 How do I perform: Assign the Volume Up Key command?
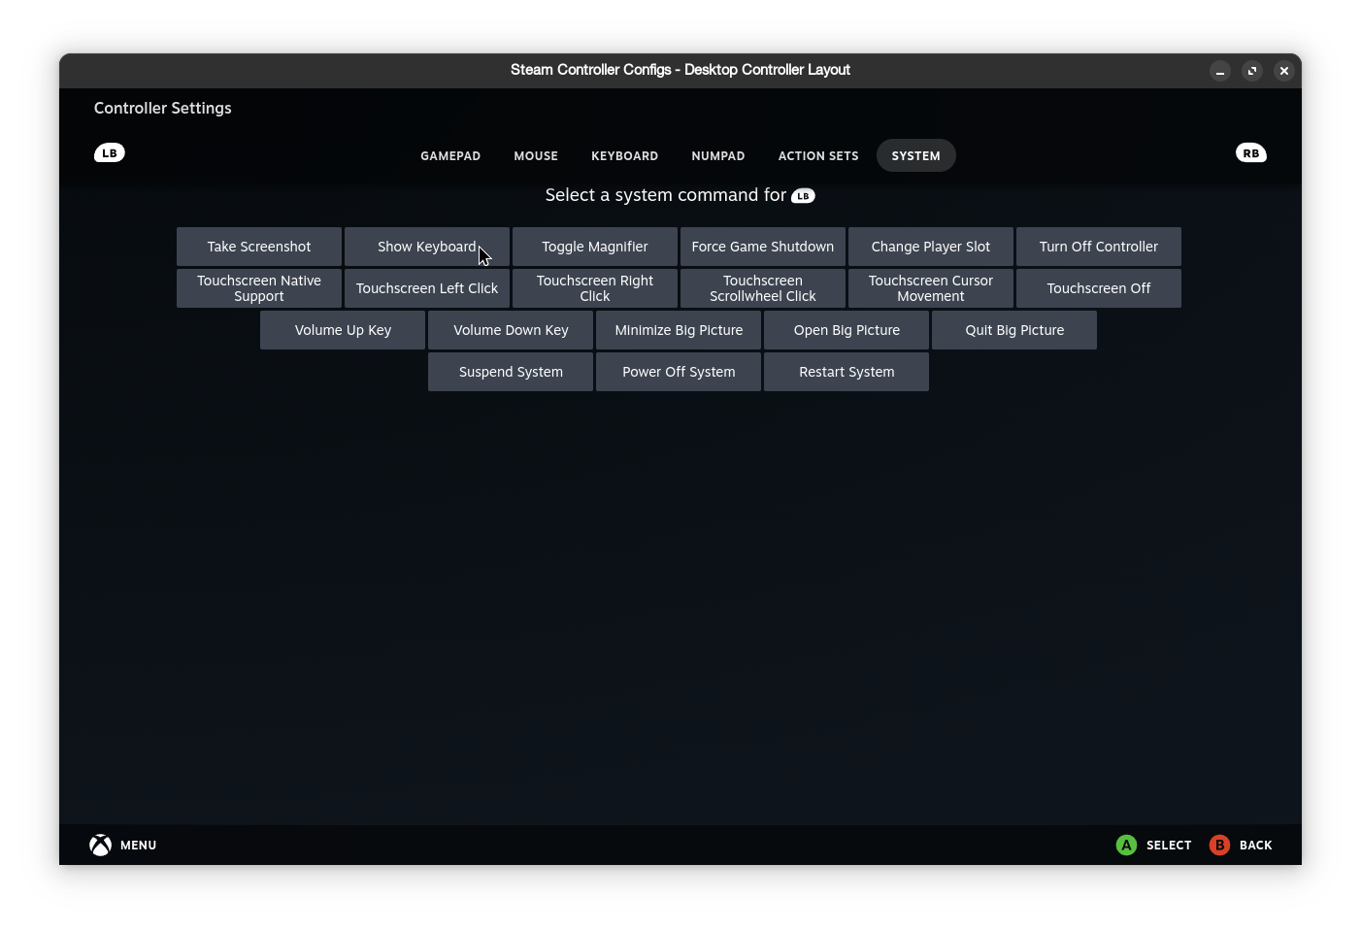pyautogui.click(x=343, y=330)
